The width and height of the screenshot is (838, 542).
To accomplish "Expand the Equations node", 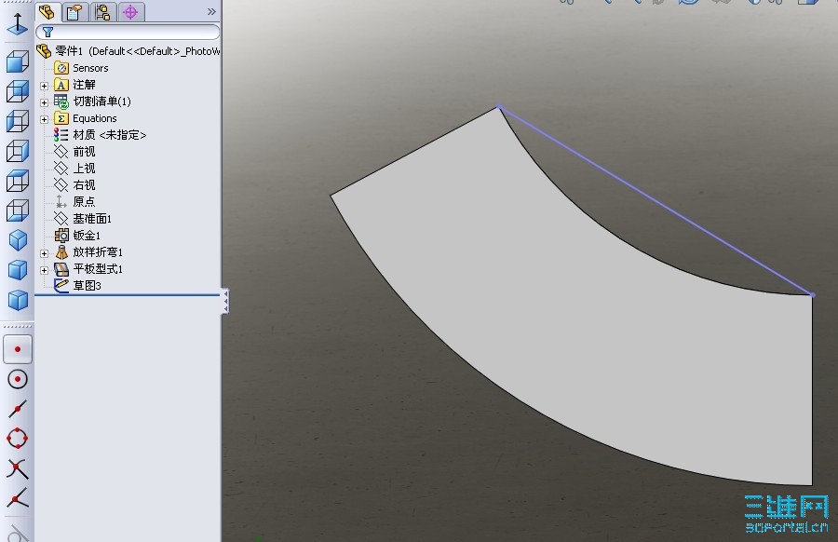I will pyautogui.click(x=45, y=119).
